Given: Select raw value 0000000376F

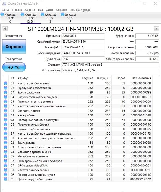Looking at the screenshot, I should [141, 170].
